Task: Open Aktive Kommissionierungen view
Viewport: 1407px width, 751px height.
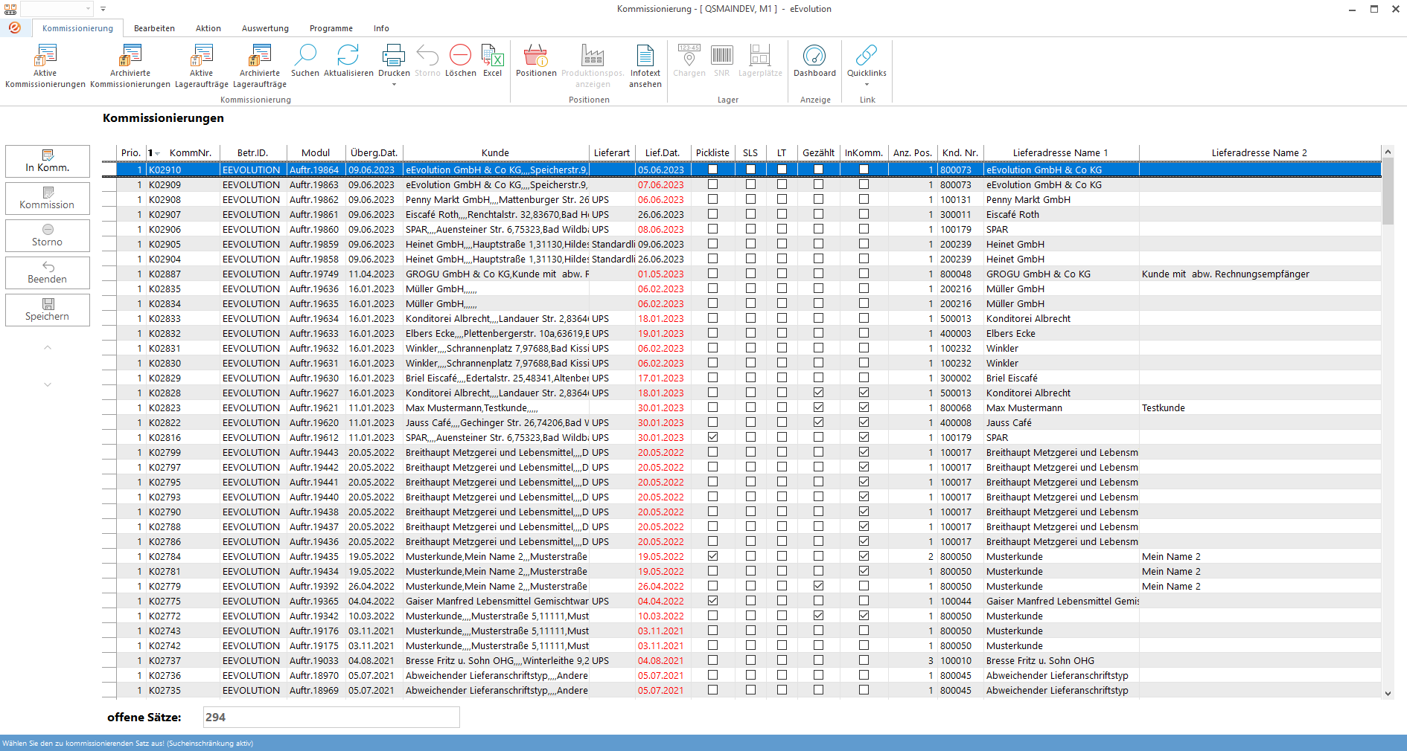Action: pyautogui.click(x=45, y=65)
